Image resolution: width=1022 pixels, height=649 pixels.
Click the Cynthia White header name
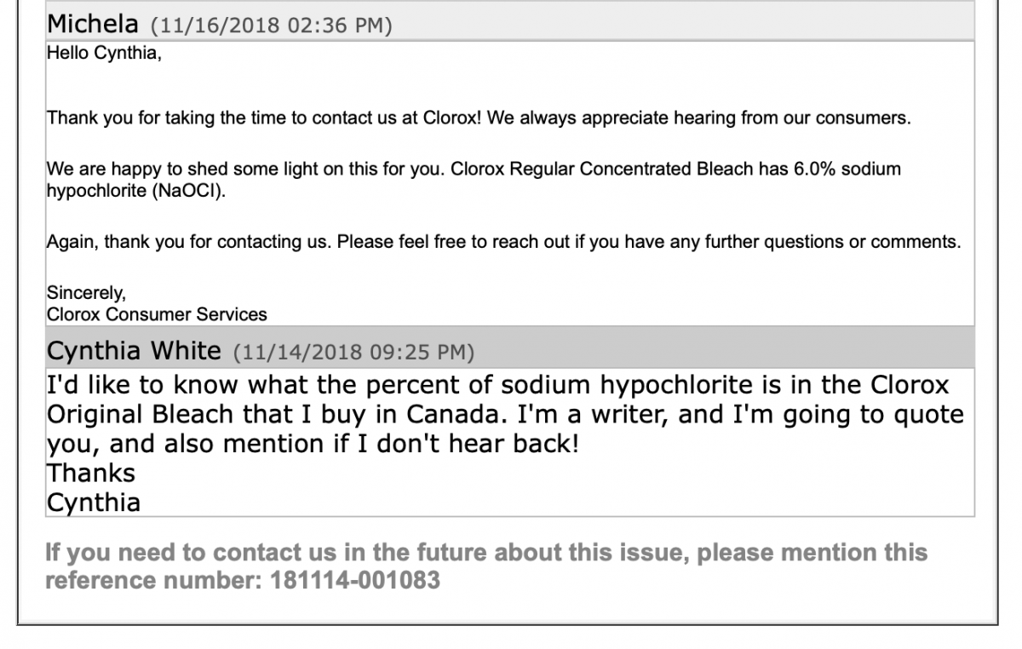point(134,349)
